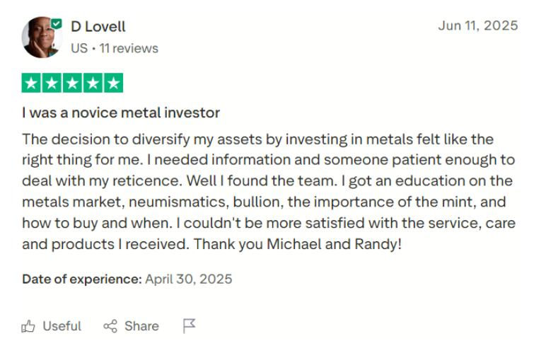
Task: Select the third green rating star
Action: click(x=72, y=83)
